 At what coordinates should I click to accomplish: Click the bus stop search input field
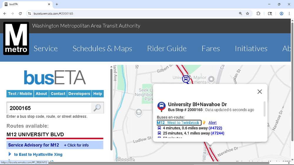49,108
